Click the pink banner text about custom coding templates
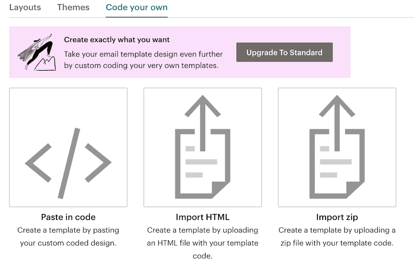414x269 pixels. (x=143, y=60)
